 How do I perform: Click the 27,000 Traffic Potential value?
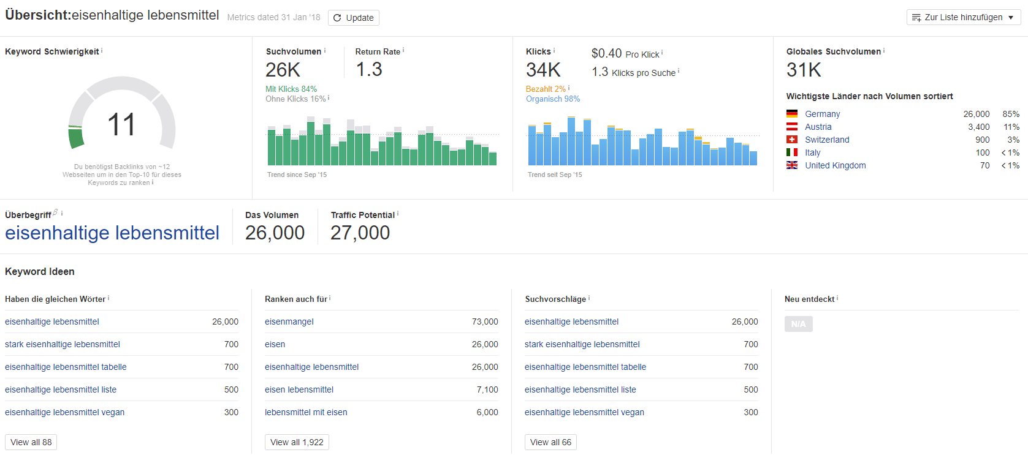[x=360, y=233]
